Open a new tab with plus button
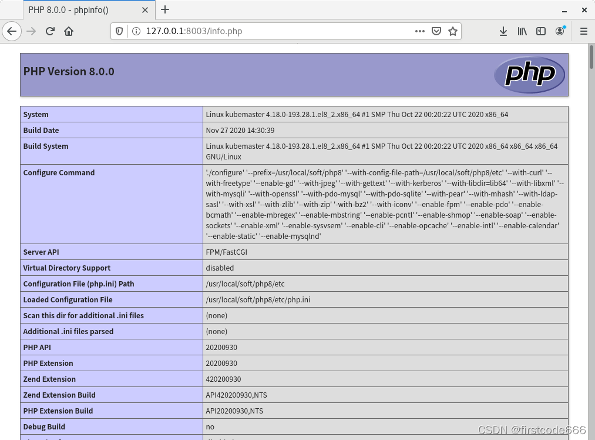This screenshot has height=440, width=595. (165, 9)
